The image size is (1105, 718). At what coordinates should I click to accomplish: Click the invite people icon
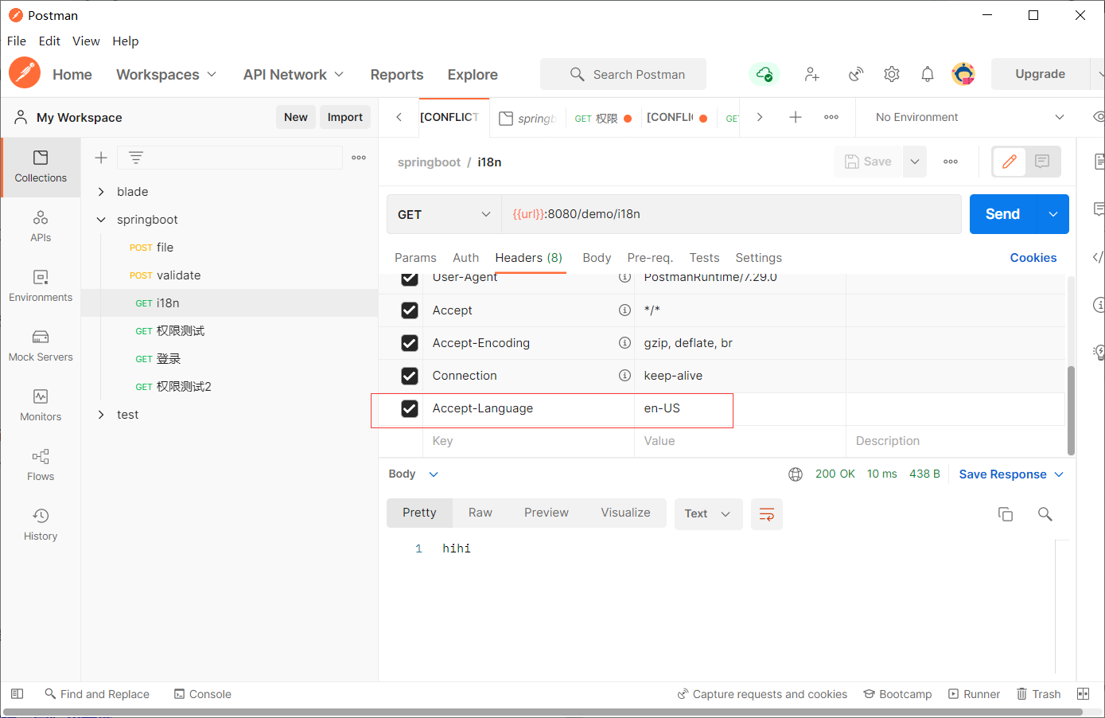(811, 74)
